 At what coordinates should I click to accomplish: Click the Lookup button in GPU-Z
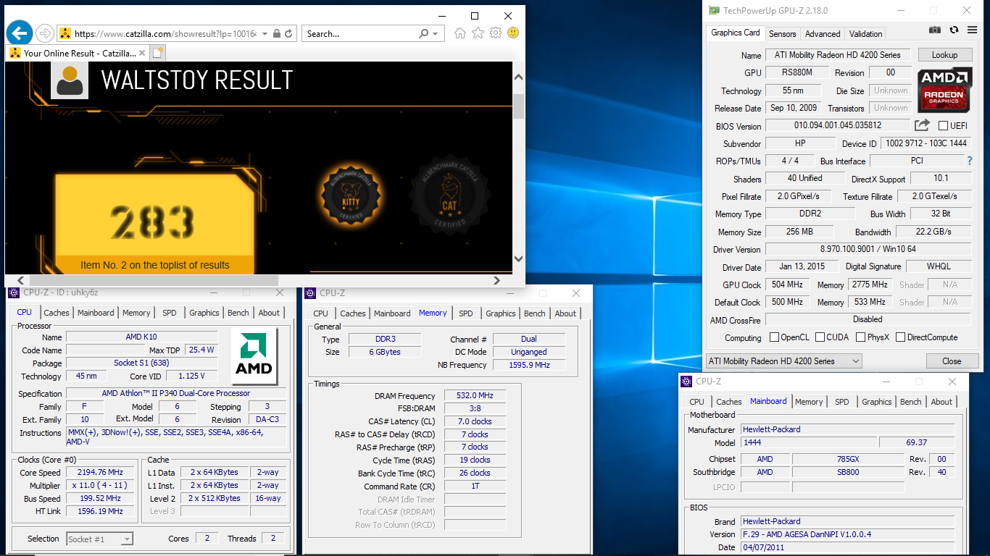tap(944, 55)
